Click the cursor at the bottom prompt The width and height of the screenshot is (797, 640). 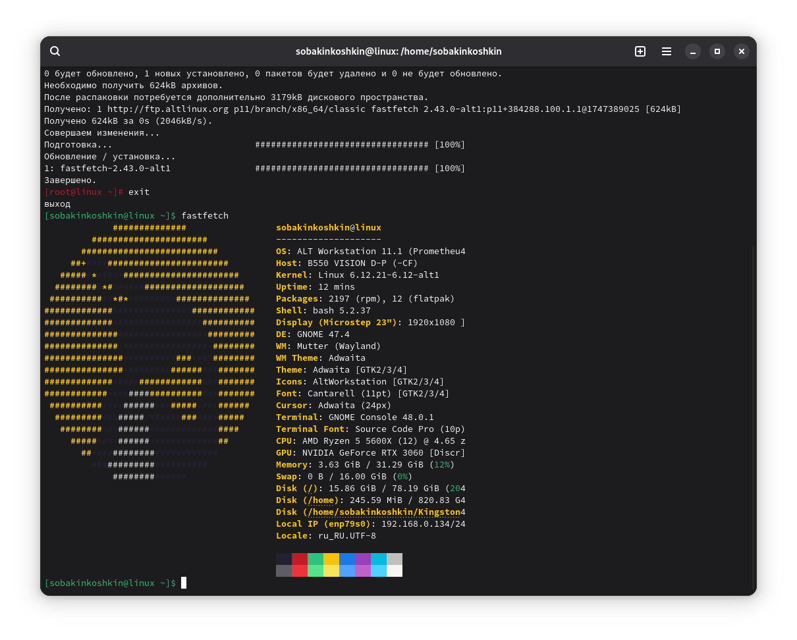[184, 583]
